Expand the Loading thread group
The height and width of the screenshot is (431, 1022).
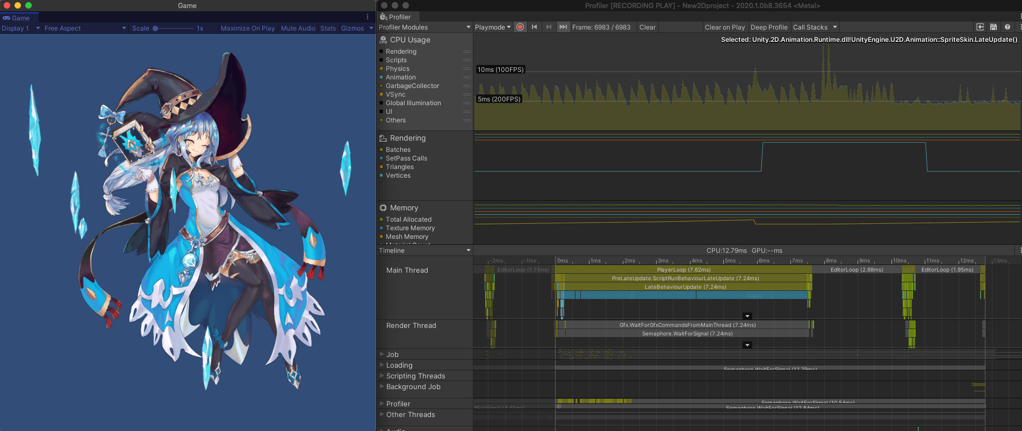pos(382,365)
